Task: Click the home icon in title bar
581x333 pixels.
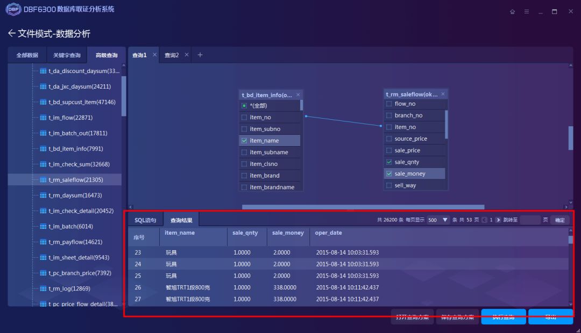Action: [x=513, y=12]
